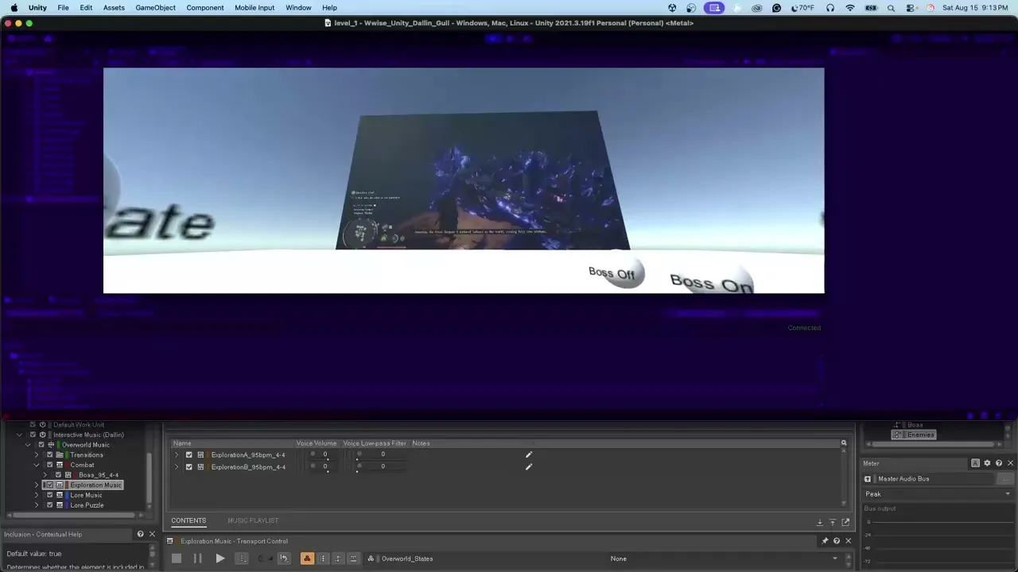Toggle checkbox for Lore Puzzle item
Image resolution: width=1018 pixels, height=572 pixels.
[x=49, y=505]
